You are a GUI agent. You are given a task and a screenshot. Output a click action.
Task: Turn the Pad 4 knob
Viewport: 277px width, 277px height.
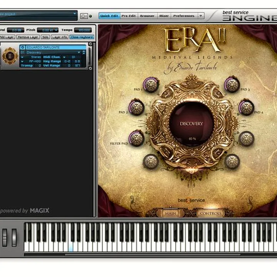click(246, 107)
